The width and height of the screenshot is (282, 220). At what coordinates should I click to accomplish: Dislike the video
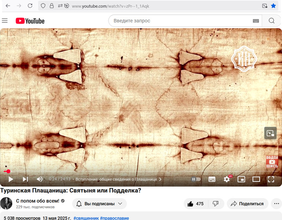tap(216, 204)
